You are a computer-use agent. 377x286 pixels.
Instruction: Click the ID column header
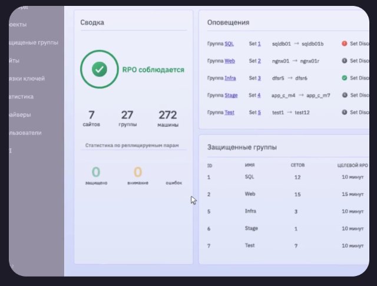(x=210, y=166)
